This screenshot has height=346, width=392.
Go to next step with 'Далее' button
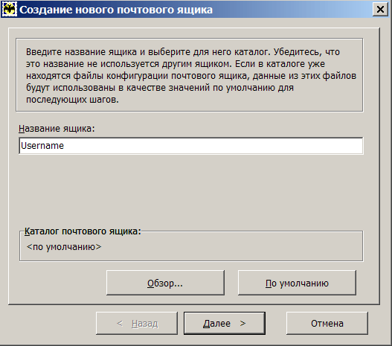225,323
